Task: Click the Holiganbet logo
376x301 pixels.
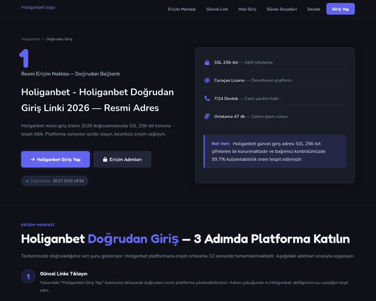Action: click(x=38, y=7)
